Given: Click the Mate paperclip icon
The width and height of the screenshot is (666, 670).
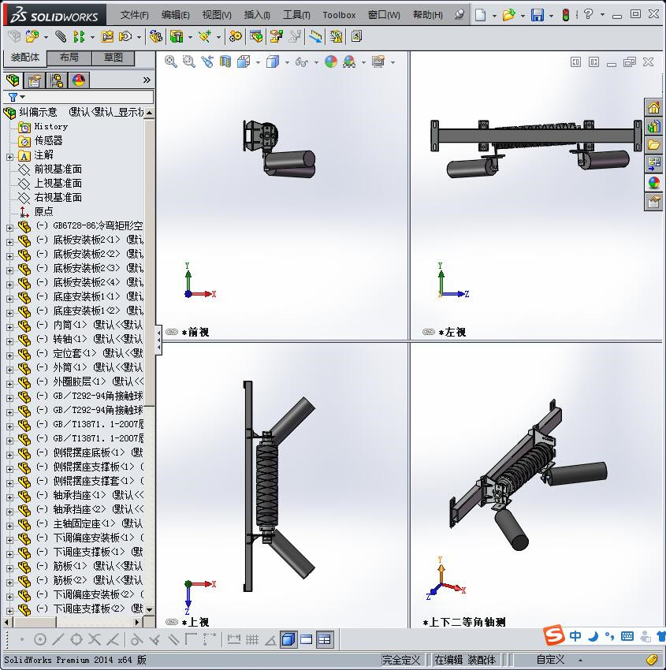Looking at the screenshot, I should click(x=61, y=37).
